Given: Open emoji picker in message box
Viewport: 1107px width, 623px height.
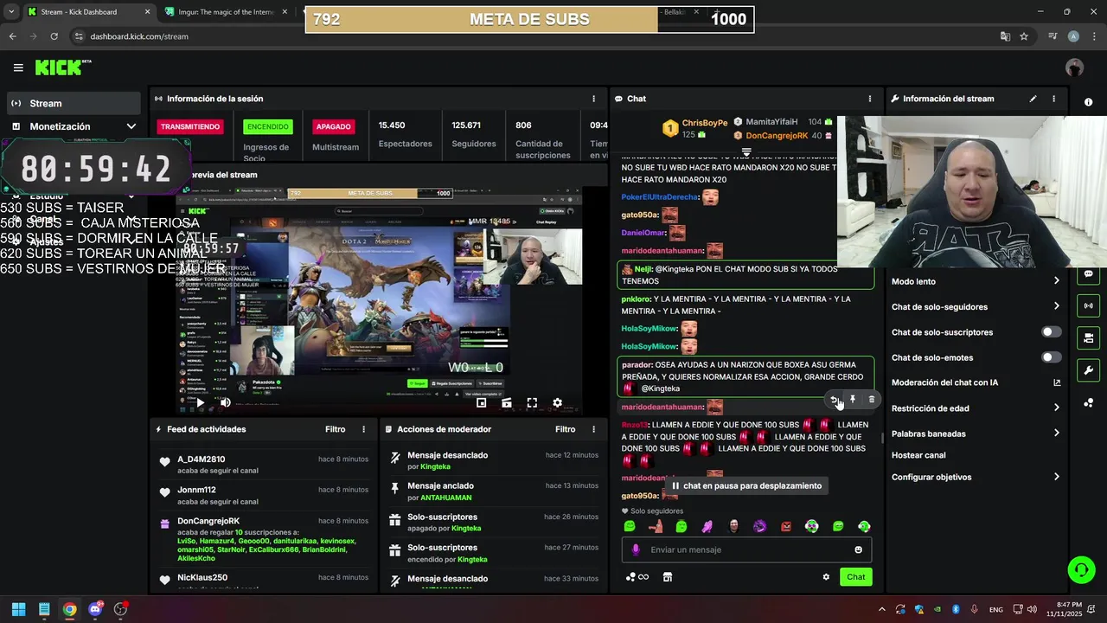Looking at the screenshot, I should tap(858, 549).
